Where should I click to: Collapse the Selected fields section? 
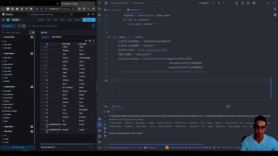(x=3, y=37)
